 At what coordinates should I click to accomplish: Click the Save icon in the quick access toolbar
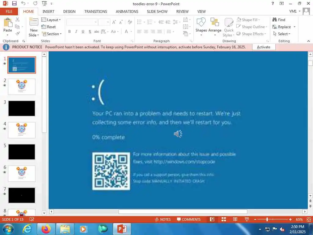14,3
